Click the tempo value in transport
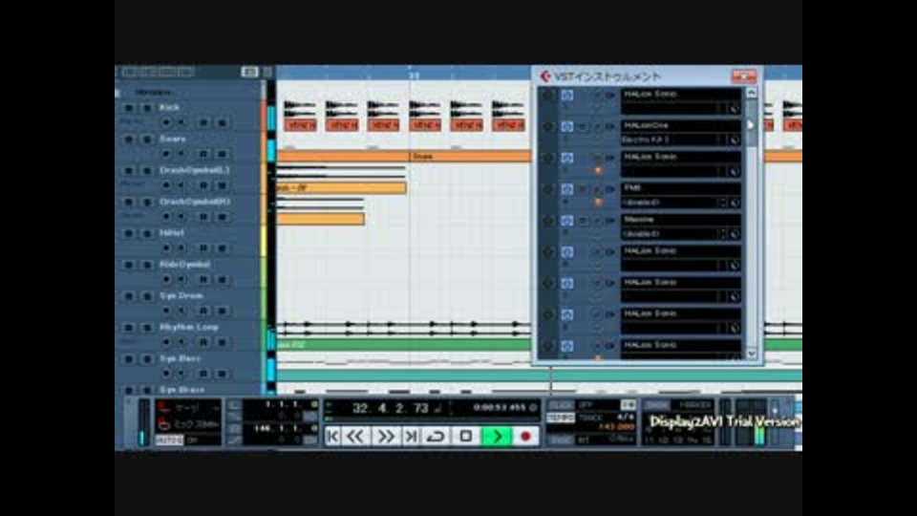Viewport: 917px width, 516px height. [616, 427]
